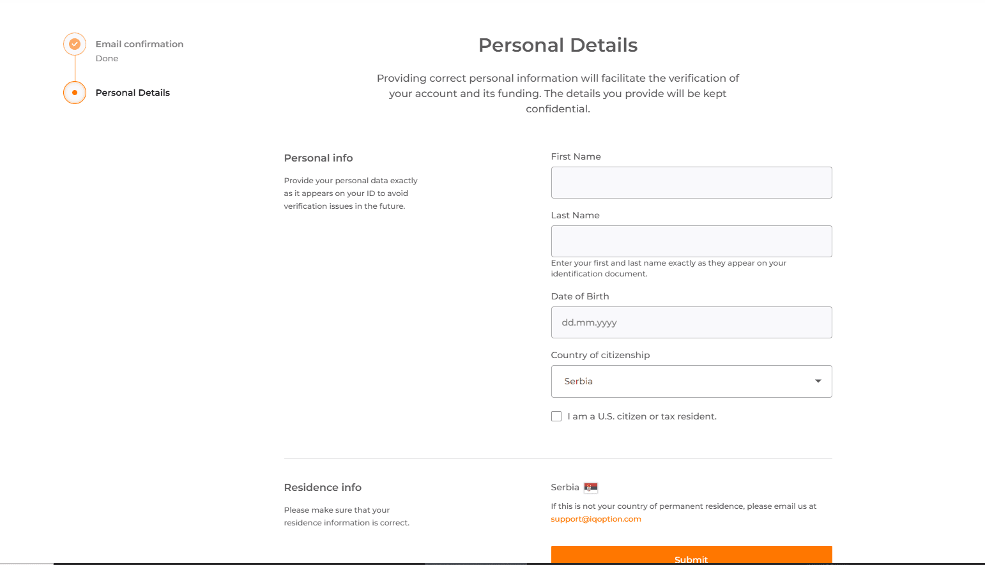
Task: Click the 'Country of citizenship' label
Action: (600, 355)
